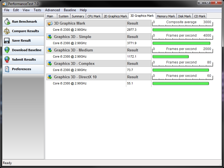Click the Download Baseline button label

point(27,50)
